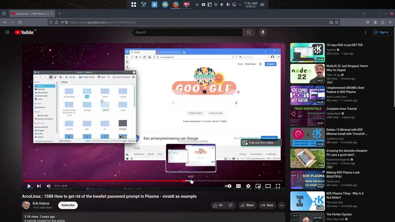Reload the current page

(x=20, y=22)
